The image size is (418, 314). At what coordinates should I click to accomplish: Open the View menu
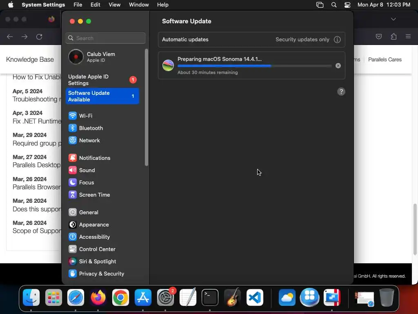(114, 5)
